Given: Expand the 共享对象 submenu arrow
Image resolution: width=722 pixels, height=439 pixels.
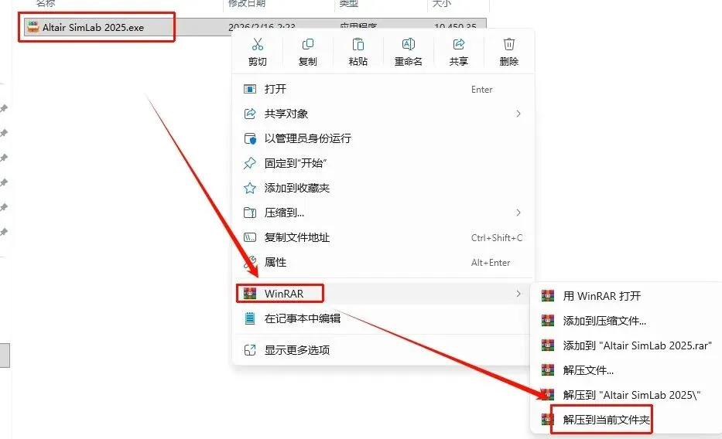Looking at the screenshot, I should [518, 114].
